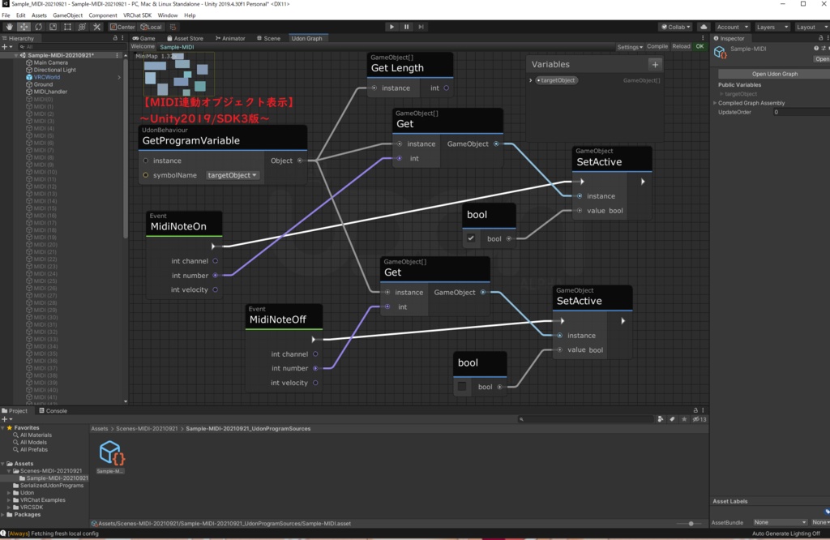Click the Pause button

point(407,27)
